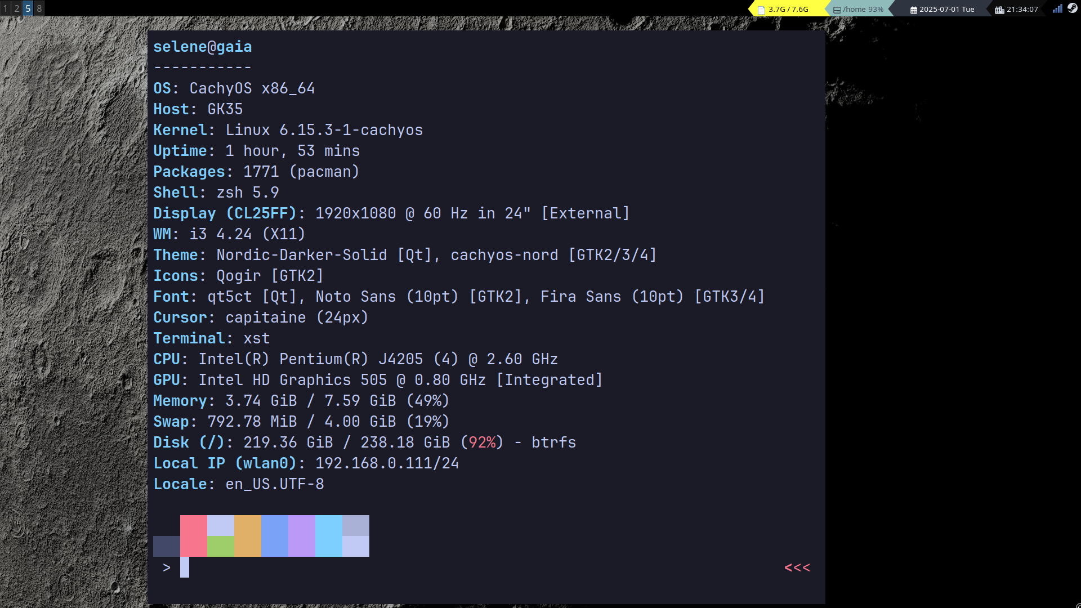Click the WM: i3 4.24 (X11) line
This screenshot has width=1081, height=608.
coord(229,234)
